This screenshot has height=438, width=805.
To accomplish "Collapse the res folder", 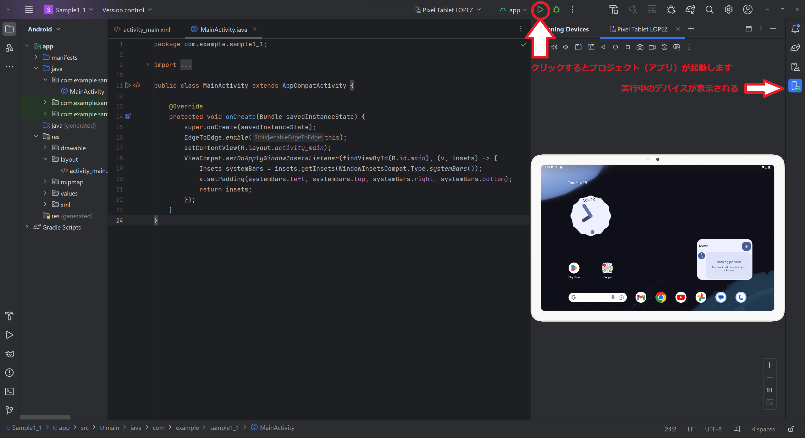I will (x=36, y=136).
